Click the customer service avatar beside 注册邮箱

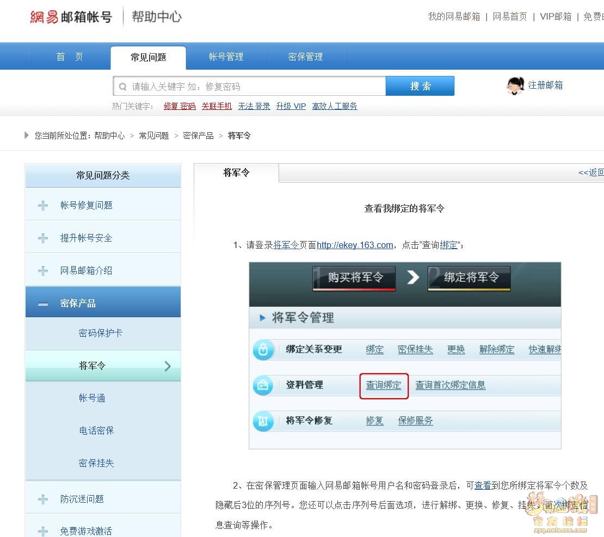tap(515, 85)
